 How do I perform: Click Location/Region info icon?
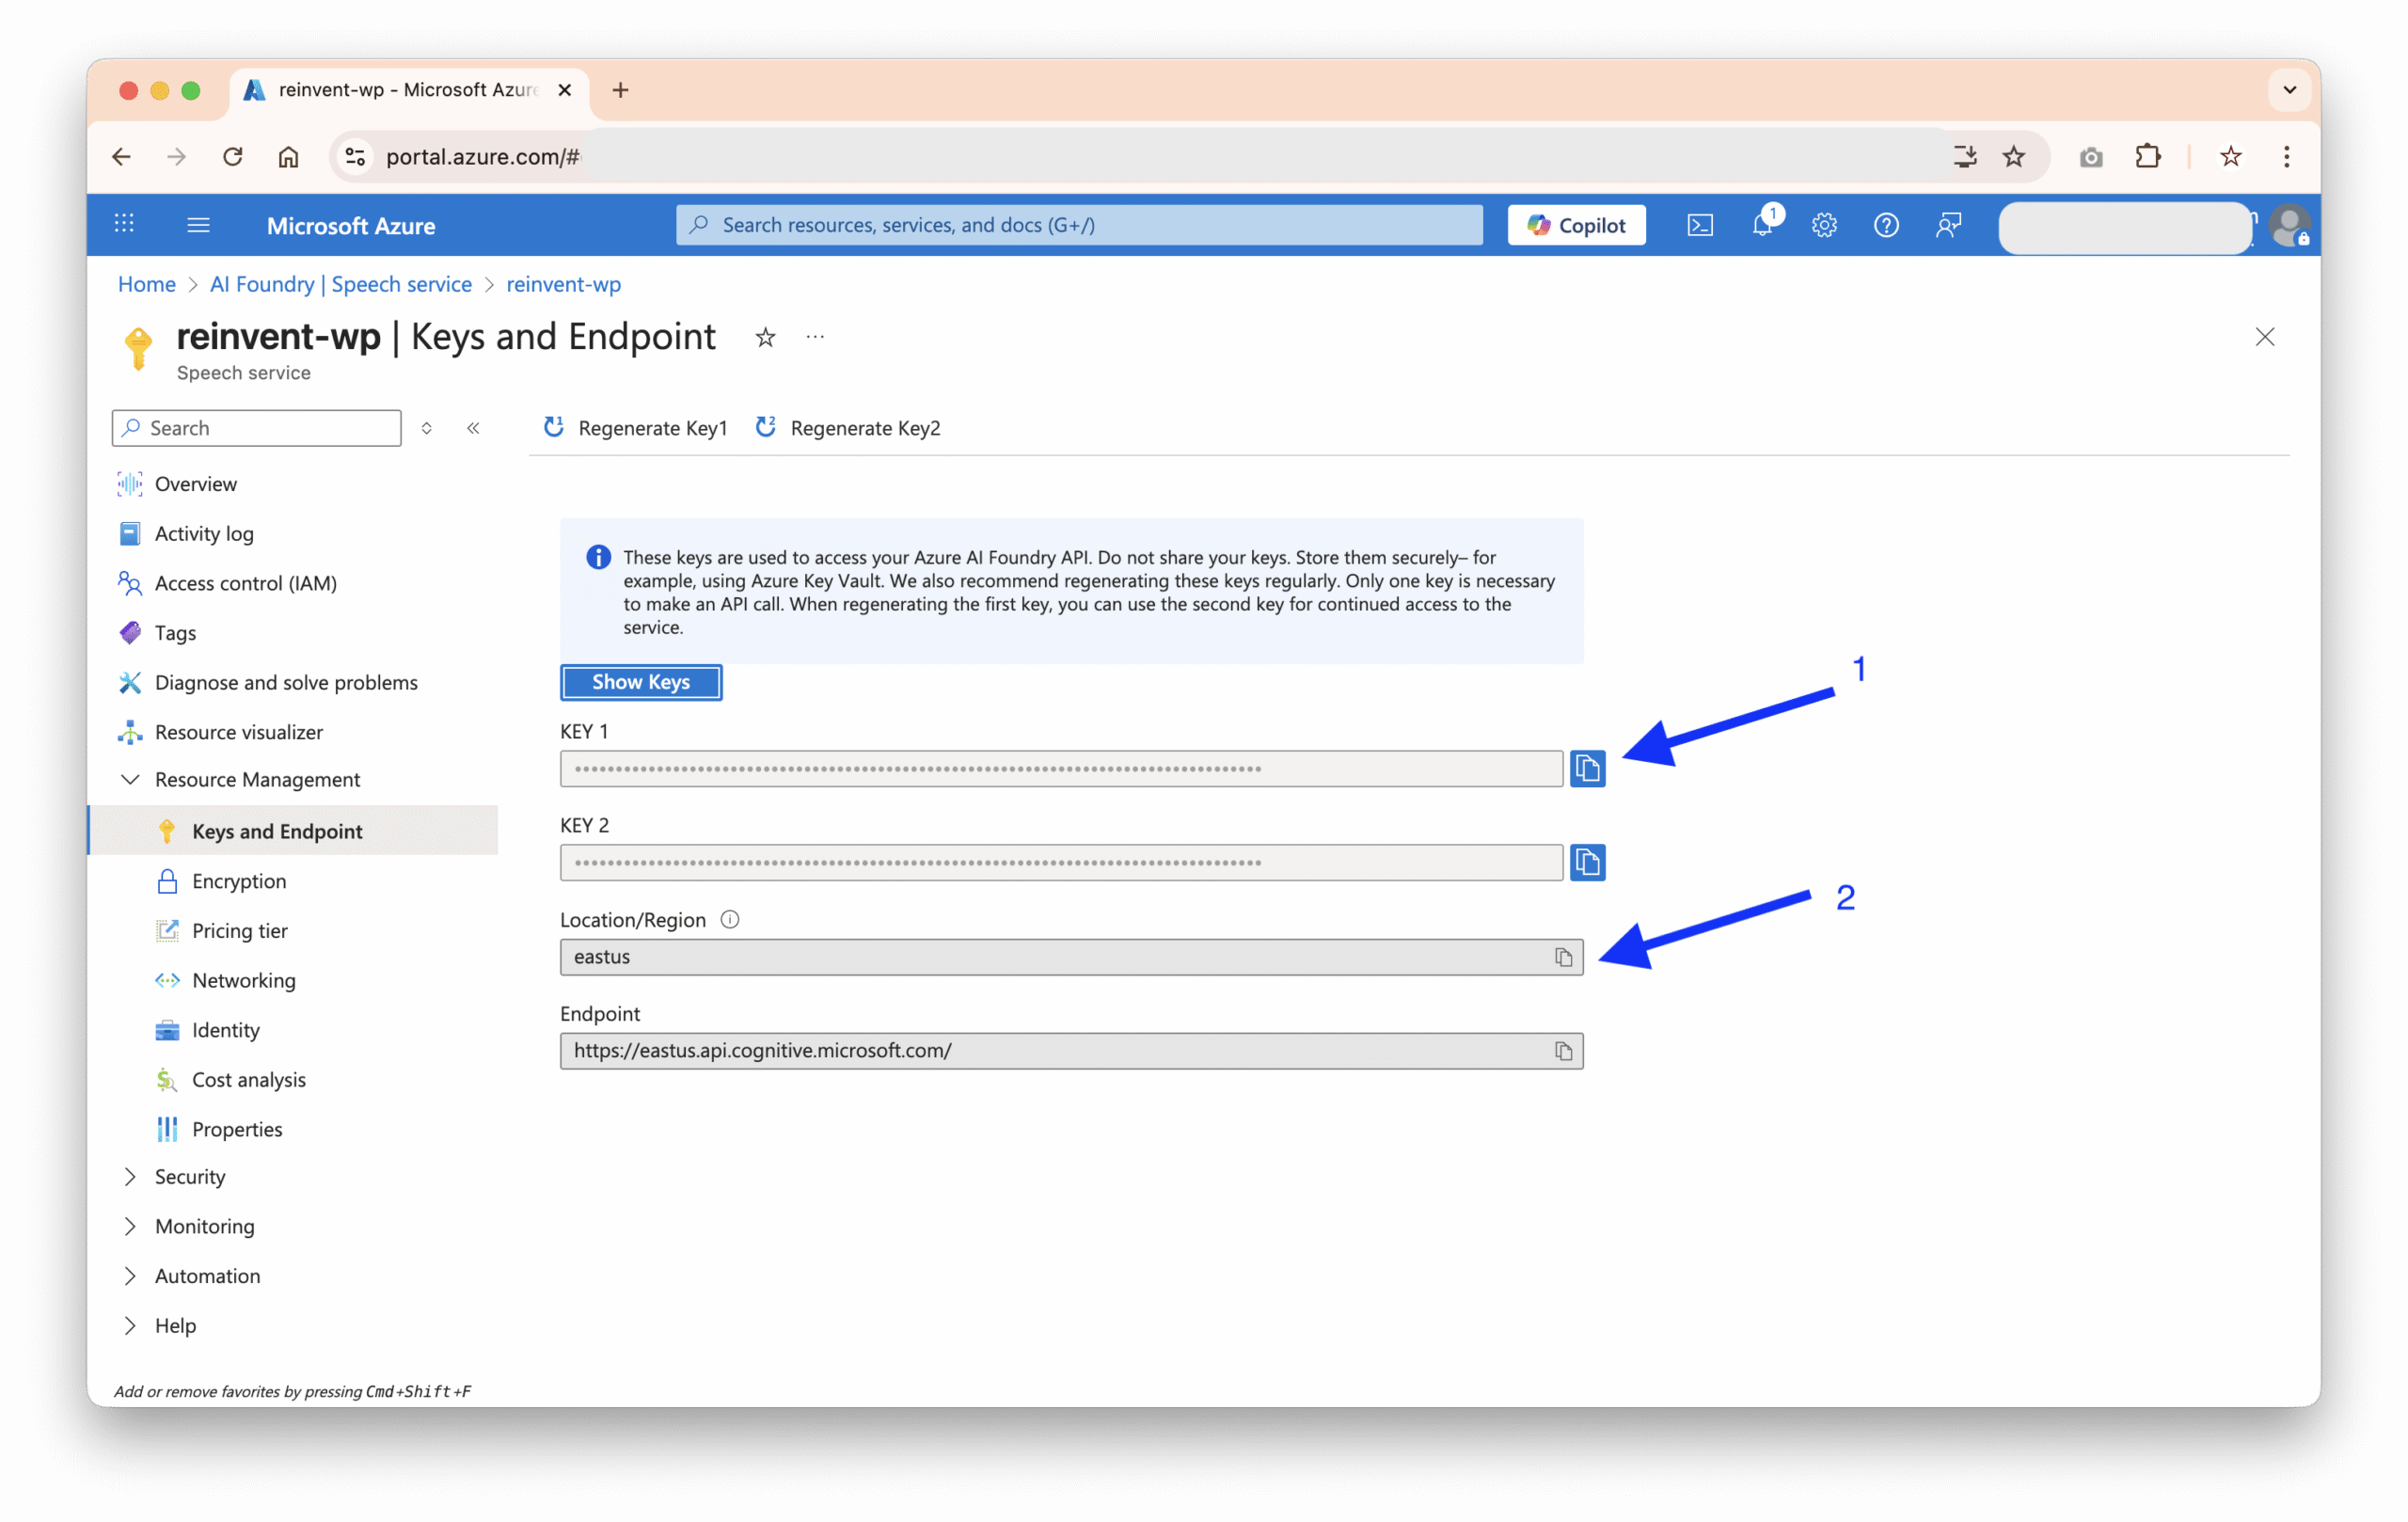[730, 919]
